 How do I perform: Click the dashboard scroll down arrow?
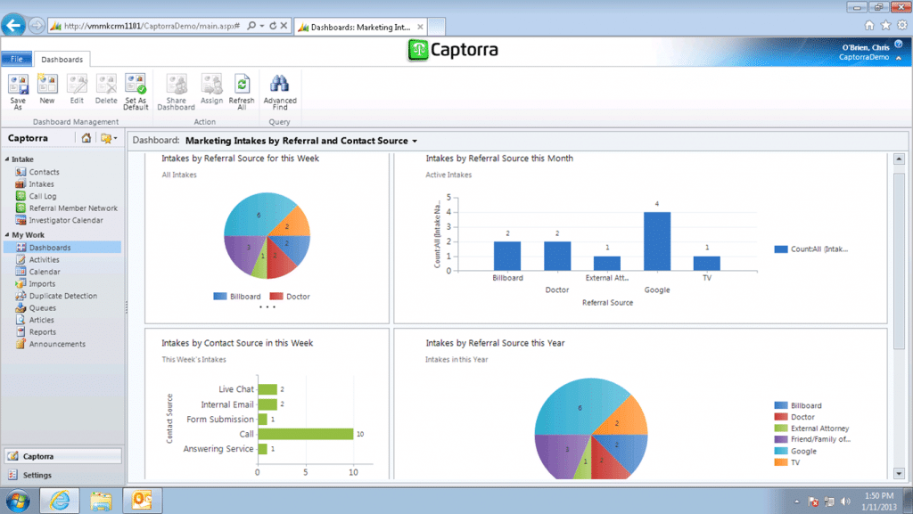coord(899,473)
